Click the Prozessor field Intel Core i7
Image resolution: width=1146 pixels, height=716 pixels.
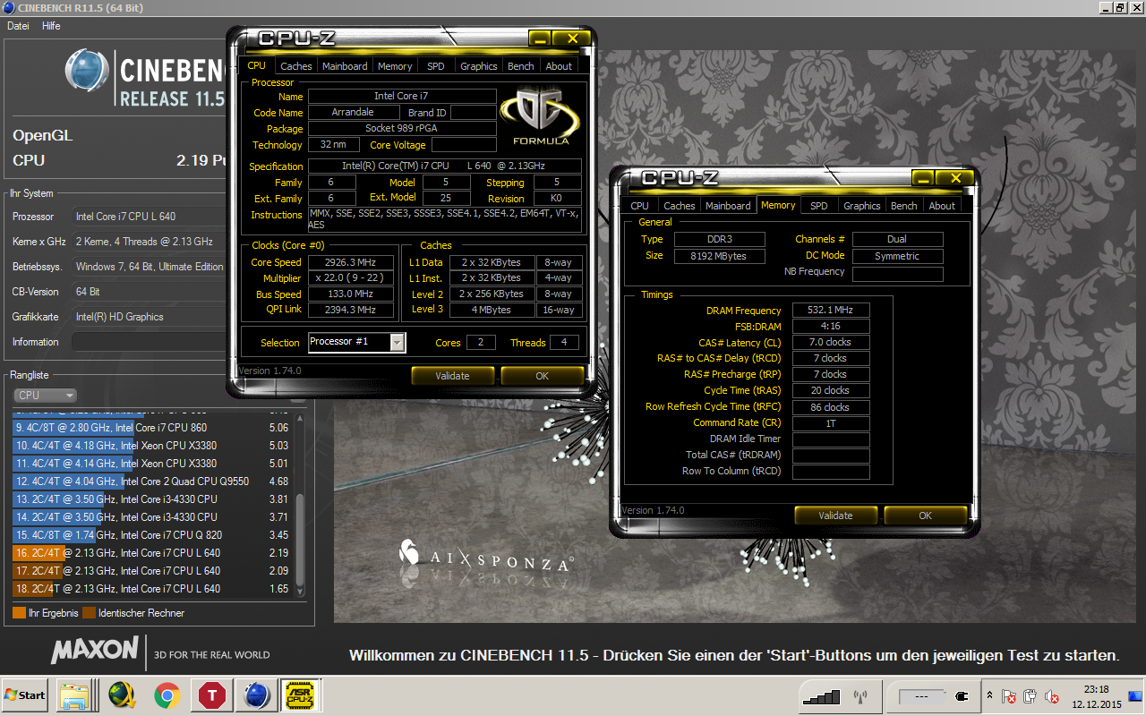(x=149, y=217)
